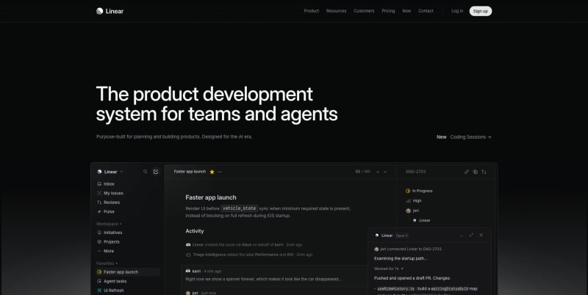Click jori's avatar in the issue properties
Screen dimensions: 588x295
click(408, 211)
